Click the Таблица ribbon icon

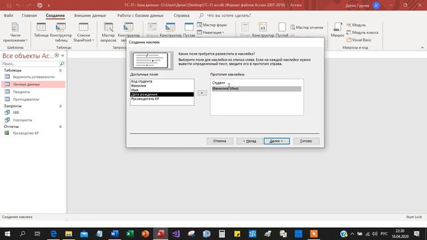(x=41, y=30)
